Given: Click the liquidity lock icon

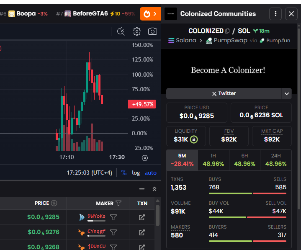Looking at the screenshot, I should coord(194,139).
